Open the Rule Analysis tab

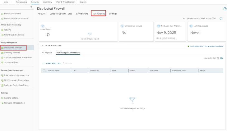click(x=99, y=14)
